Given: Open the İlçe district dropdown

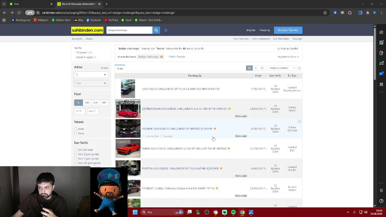Looking at the screenshot, I should 91,83.
